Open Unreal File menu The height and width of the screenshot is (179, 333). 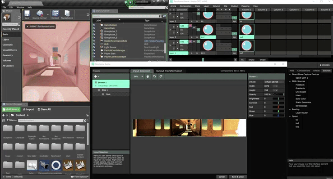(x=4, y=7)
